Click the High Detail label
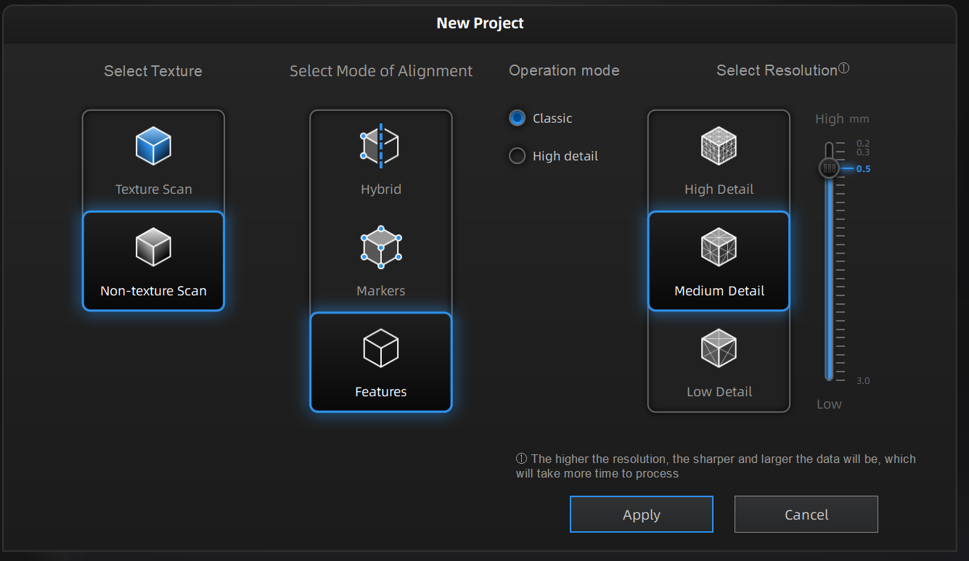 click(x=719, y=189)
